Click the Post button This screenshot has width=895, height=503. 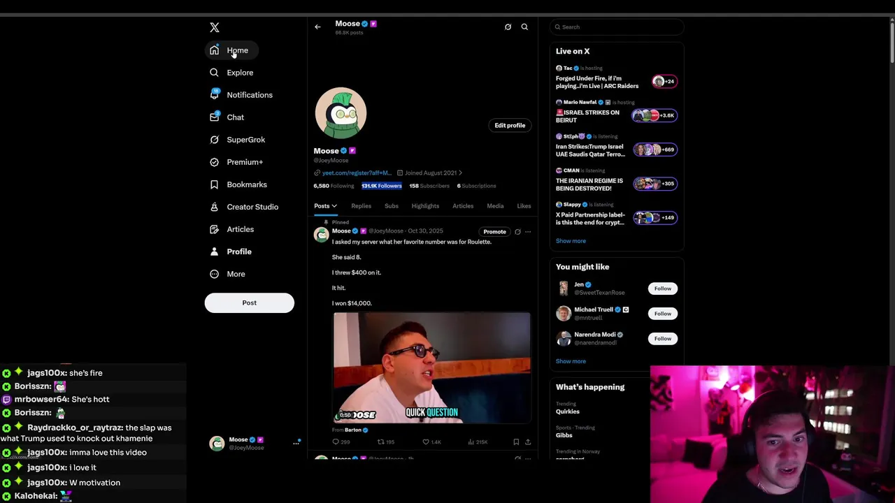(250, 302)
